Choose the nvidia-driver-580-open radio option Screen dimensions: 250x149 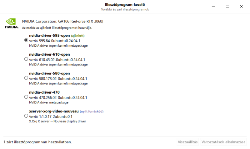(x=26, y=78)
